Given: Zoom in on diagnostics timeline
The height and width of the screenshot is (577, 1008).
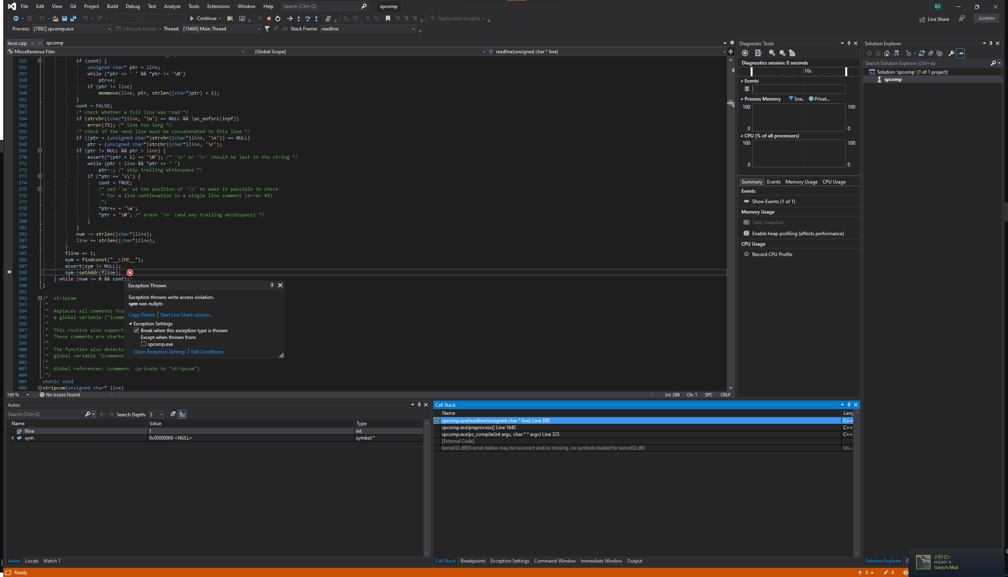Looking at the screenshot, I should pyautogui.click(x=772, y=53).
